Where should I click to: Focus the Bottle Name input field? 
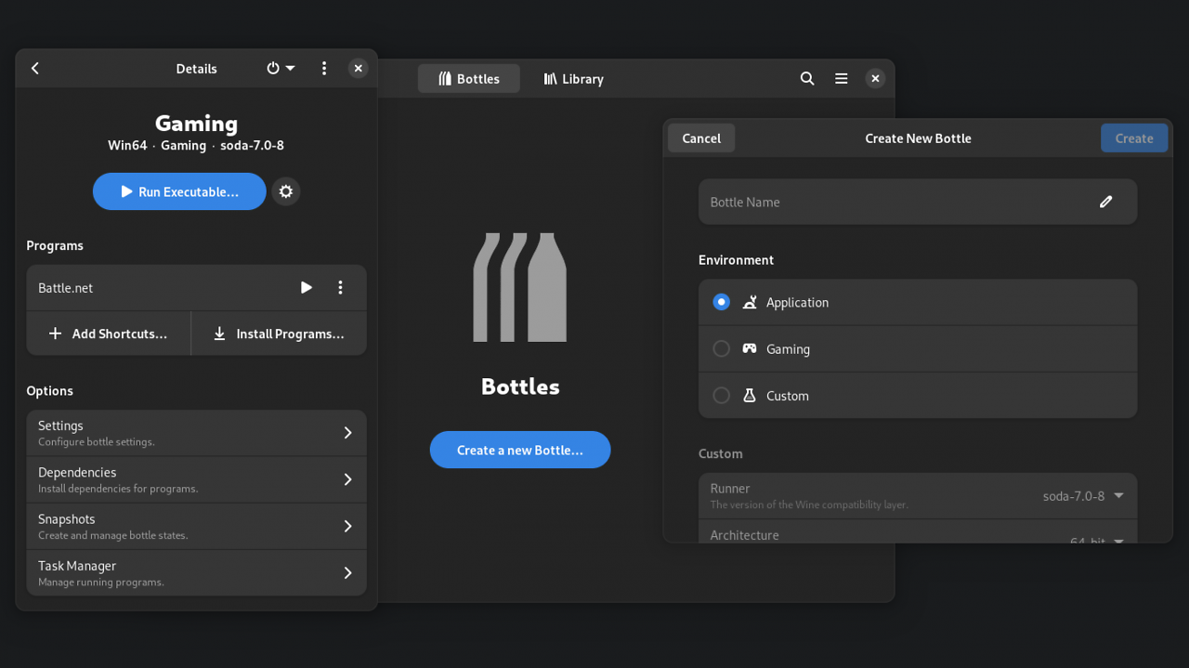918,202
